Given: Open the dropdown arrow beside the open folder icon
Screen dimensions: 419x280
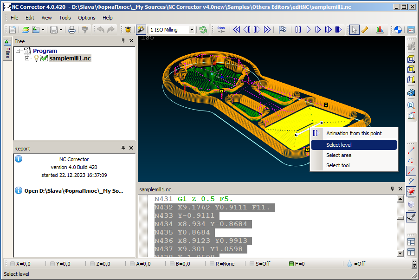Looking at the screenshot, I should coord(43,30).
